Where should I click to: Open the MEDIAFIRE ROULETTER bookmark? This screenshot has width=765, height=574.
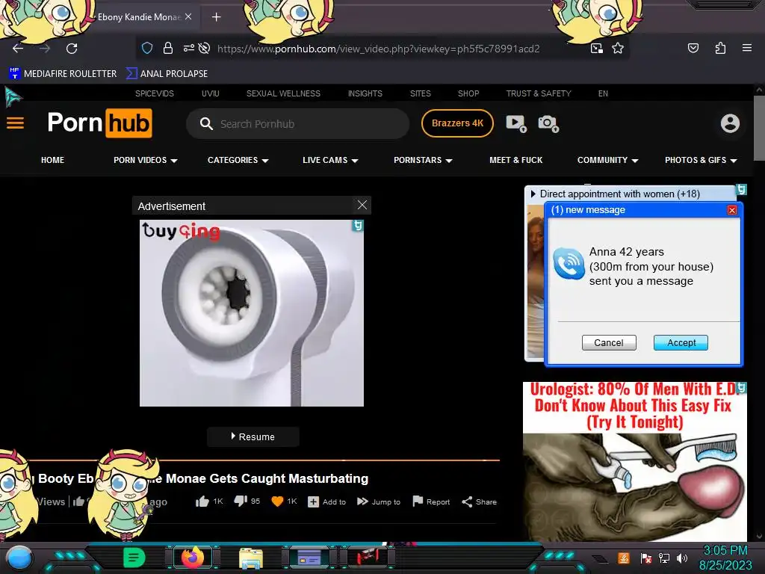coord(63,74)
